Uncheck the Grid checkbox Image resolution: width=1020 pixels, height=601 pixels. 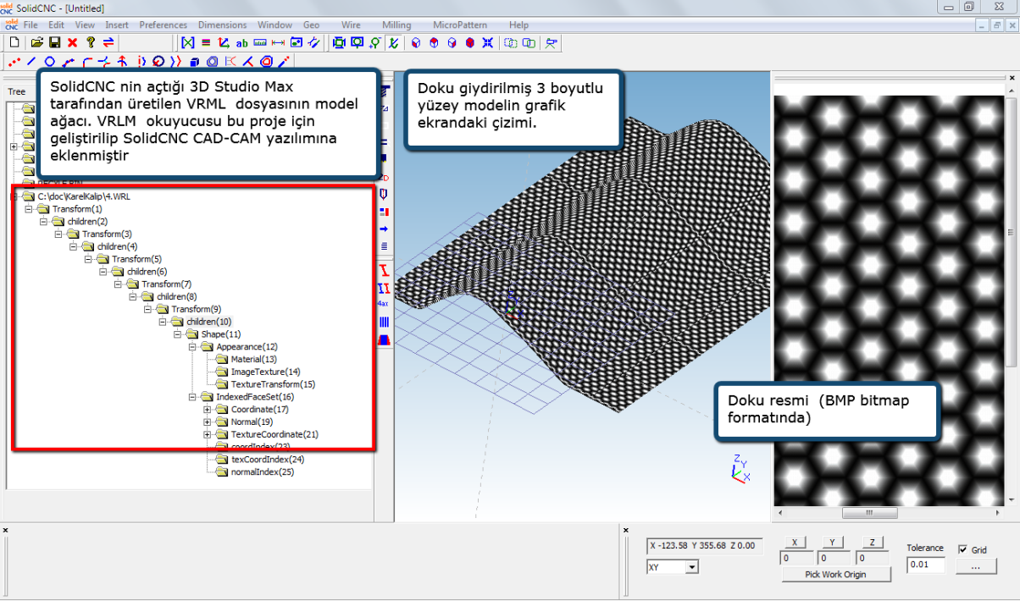[x=962, y=549]
